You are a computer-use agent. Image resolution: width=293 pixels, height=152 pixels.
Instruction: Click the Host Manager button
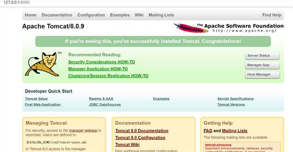pyautogui.click(x=262, y=74)
